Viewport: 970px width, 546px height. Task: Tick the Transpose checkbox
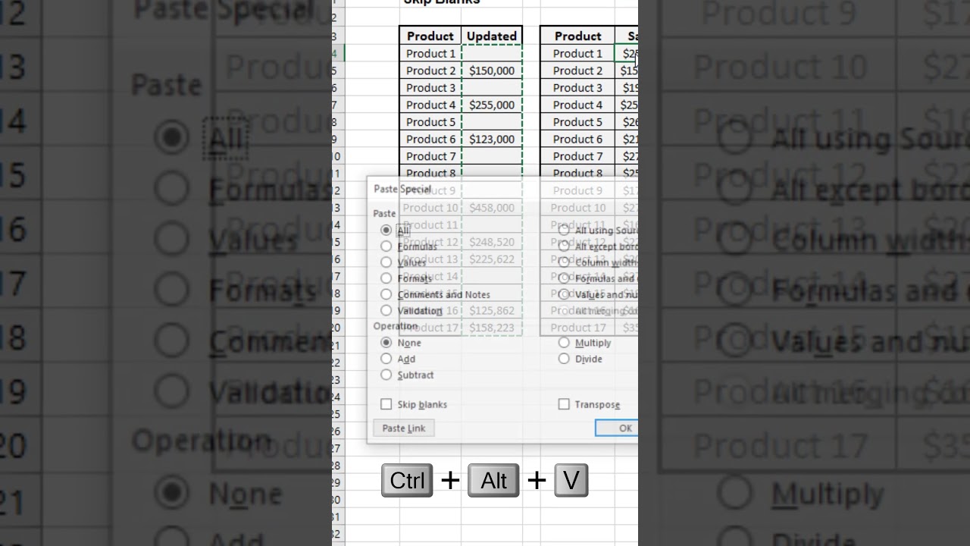pos(564,404)
